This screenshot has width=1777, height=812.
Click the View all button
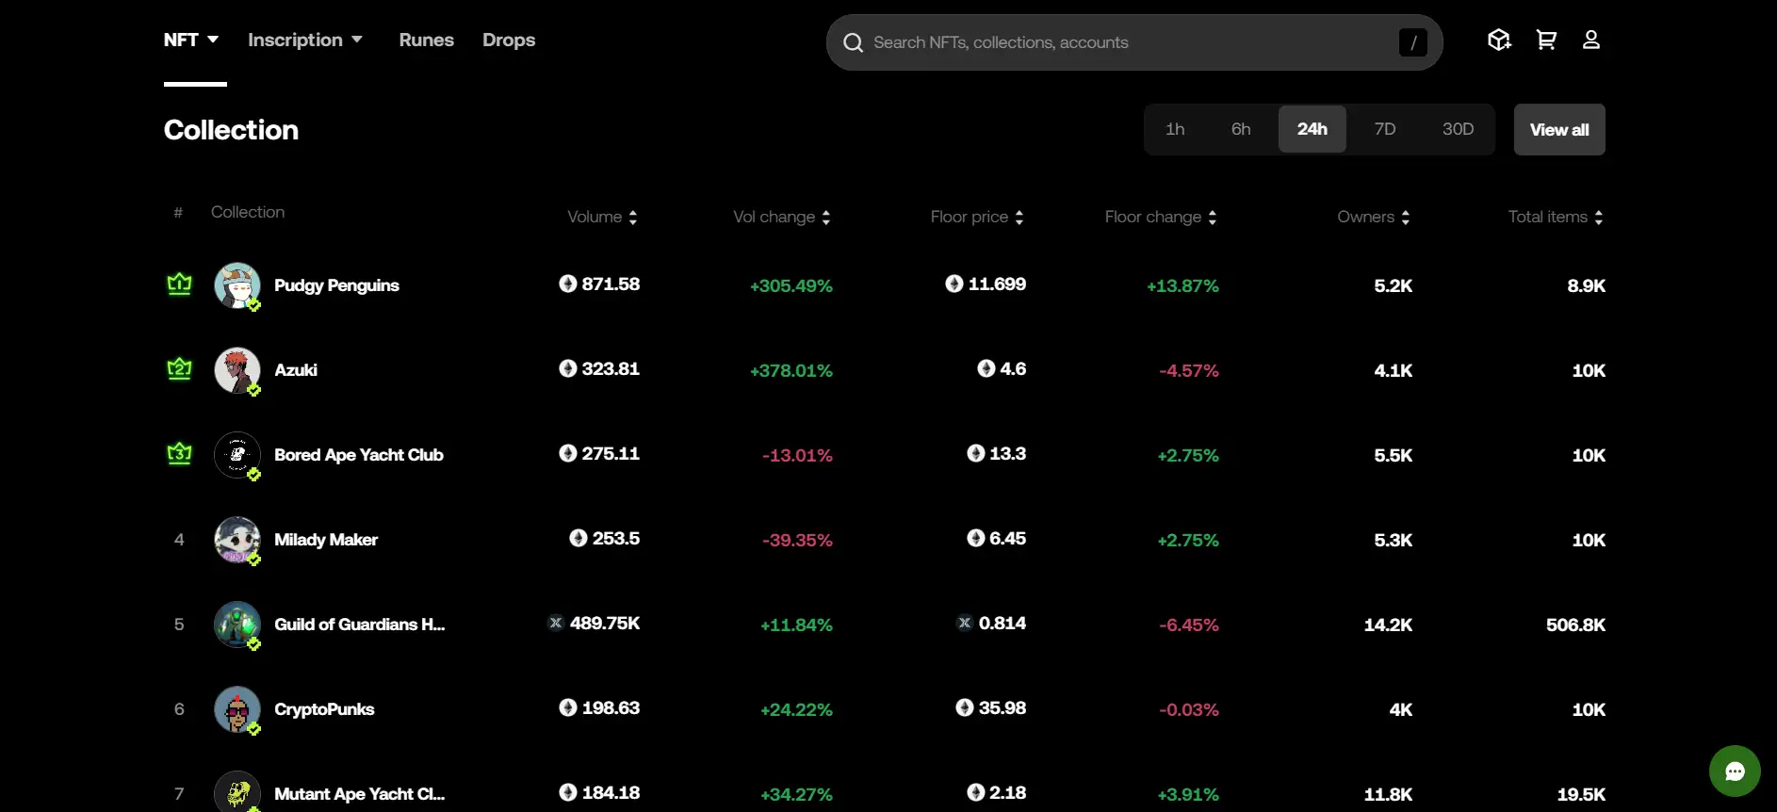coord(1558,129)
